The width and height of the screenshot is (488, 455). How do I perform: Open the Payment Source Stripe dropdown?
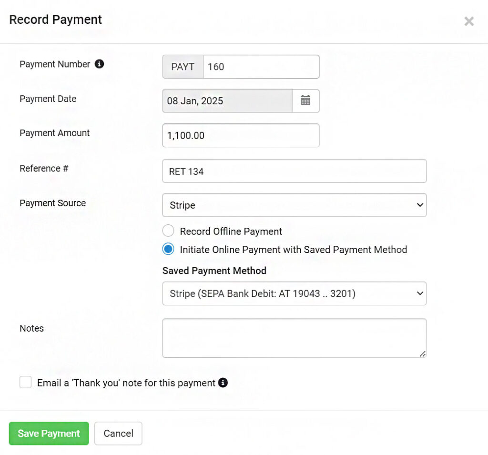[x=295, y=205]
